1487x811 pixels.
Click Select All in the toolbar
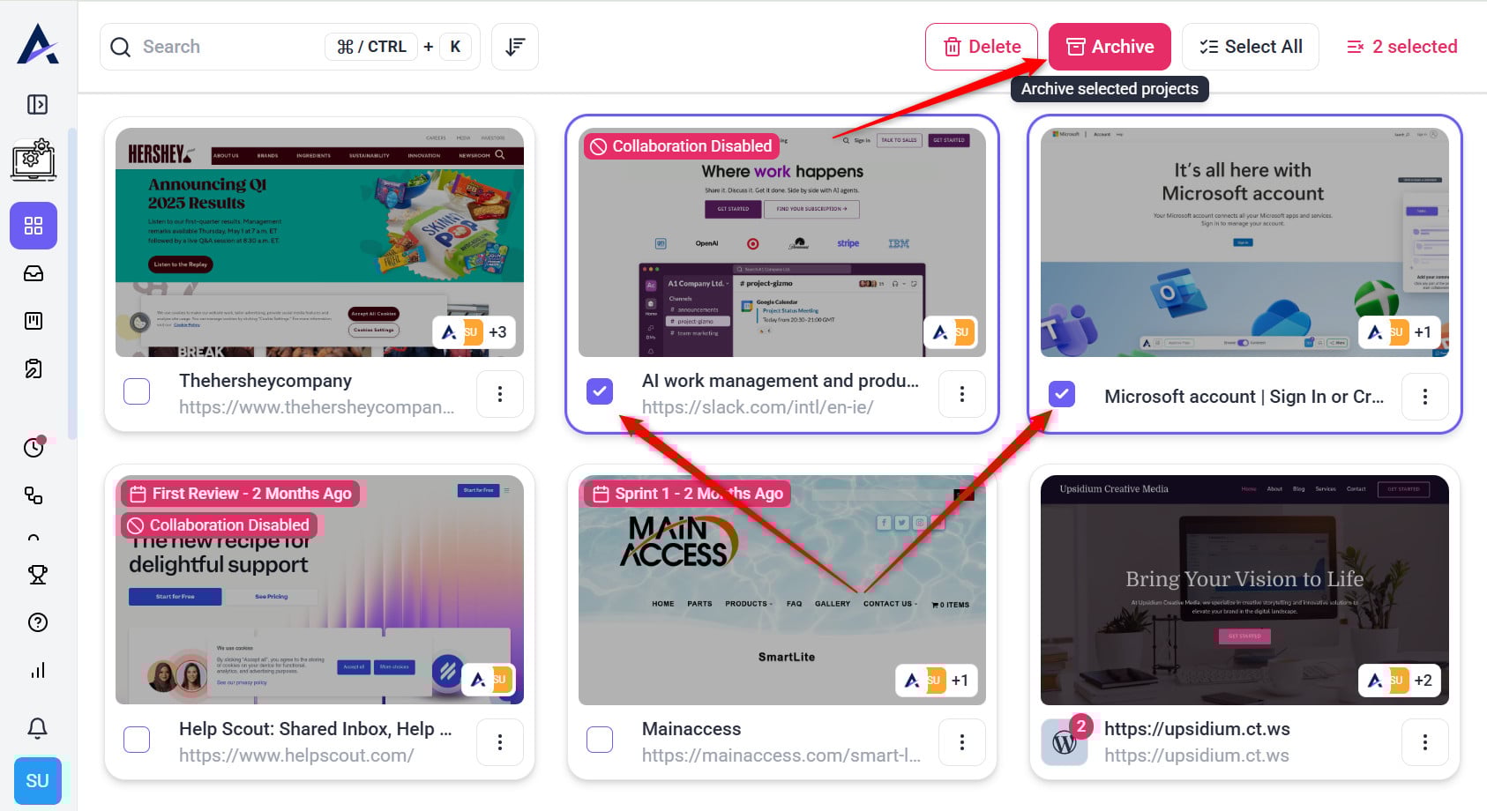point(1251,47)
